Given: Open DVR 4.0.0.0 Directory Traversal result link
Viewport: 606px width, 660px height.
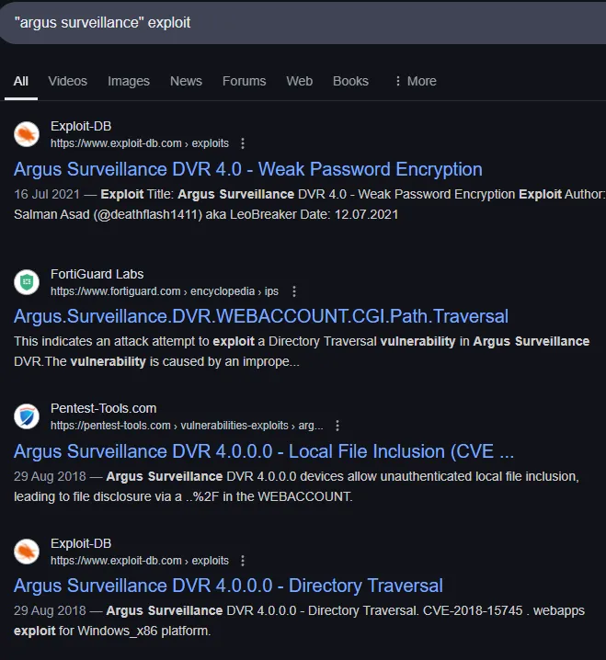Looking at the screenshot, I should (x=228, y=586).
